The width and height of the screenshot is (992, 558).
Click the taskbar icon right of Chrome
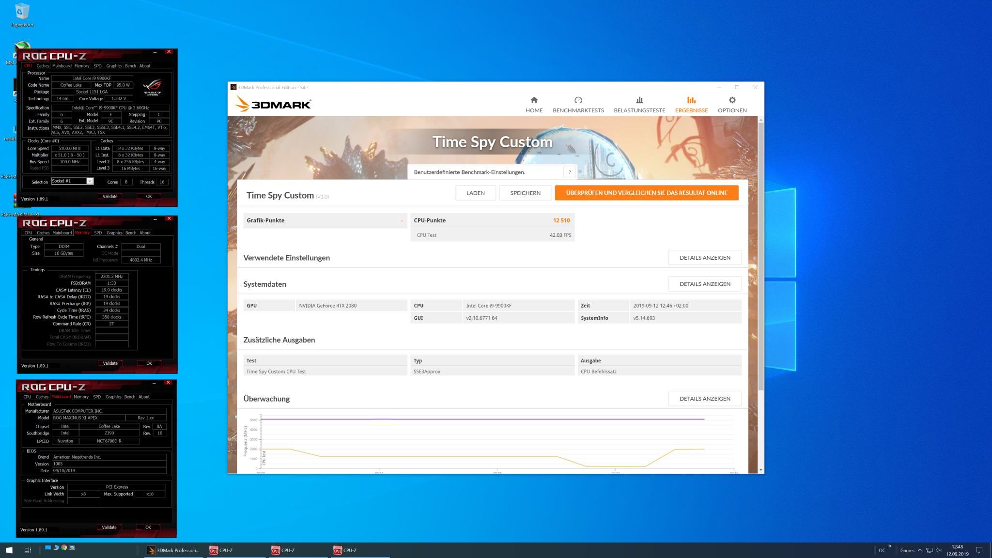click(72, 548)
